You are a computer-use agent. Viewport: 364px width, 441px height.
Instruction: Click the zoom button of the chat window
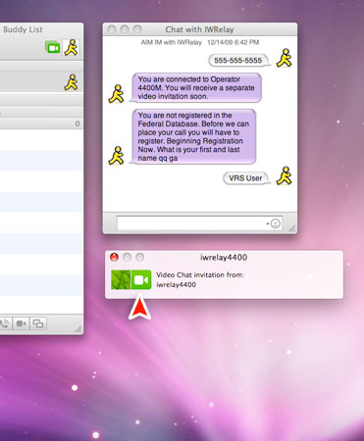137,29
